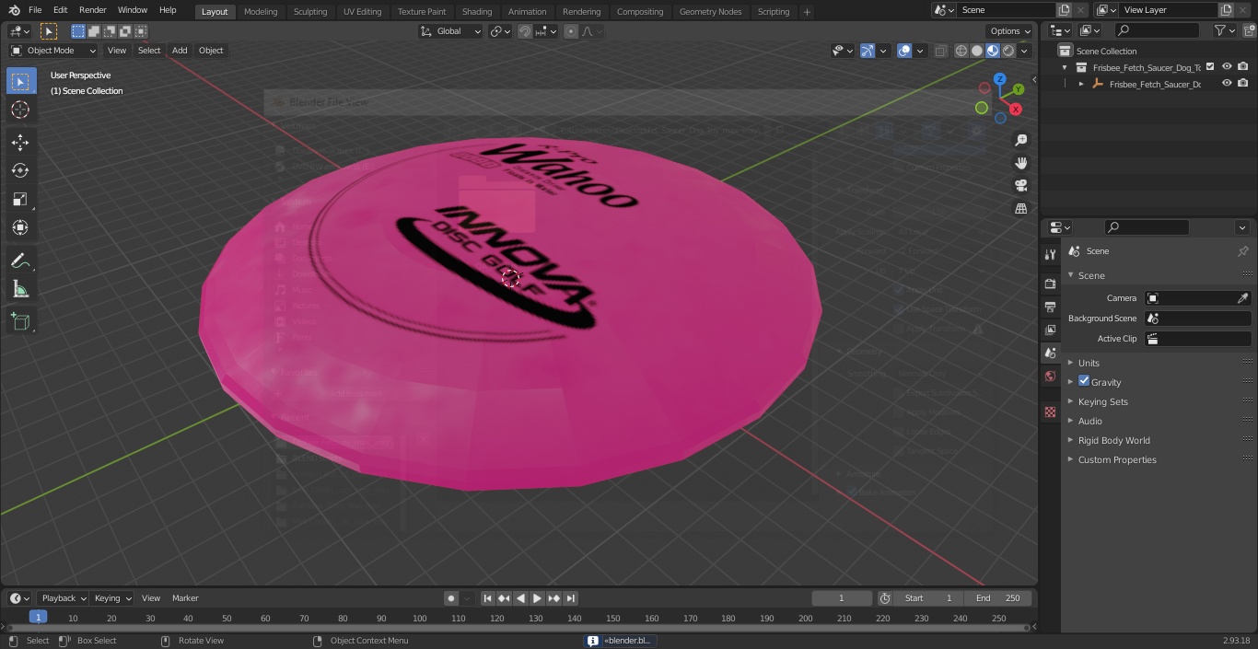Switch to wireframe viewport shading
This screenshot has width=1258, height=649.
(961, 51)
